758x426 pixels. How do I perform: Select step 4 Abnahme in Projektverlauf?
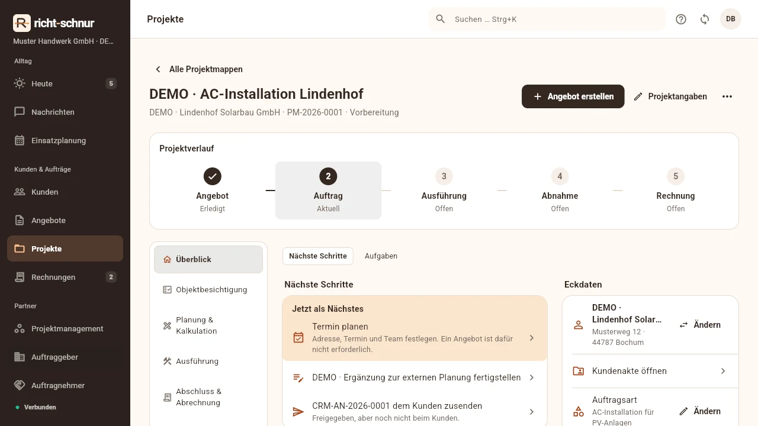(560, 191)
